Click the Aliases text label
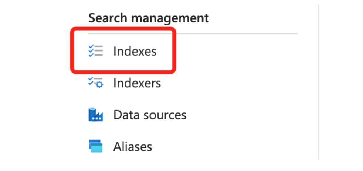 point(133,147)
